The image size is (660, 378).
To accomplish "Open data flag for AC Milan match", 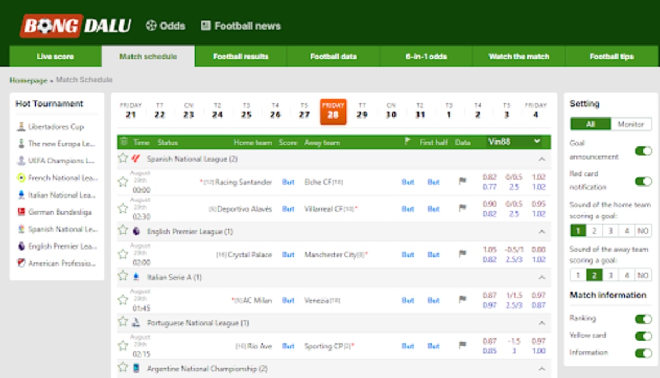I will [463, 300].
